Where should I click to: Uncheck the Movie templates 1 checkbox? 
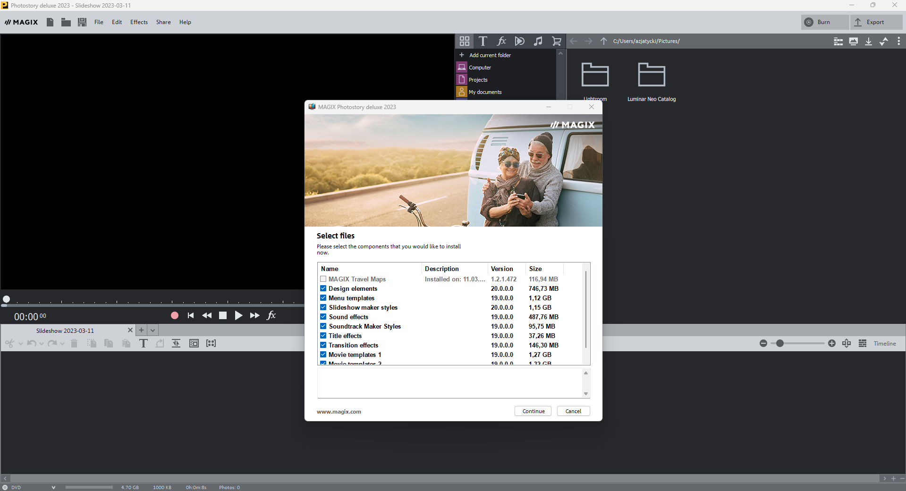323,355
